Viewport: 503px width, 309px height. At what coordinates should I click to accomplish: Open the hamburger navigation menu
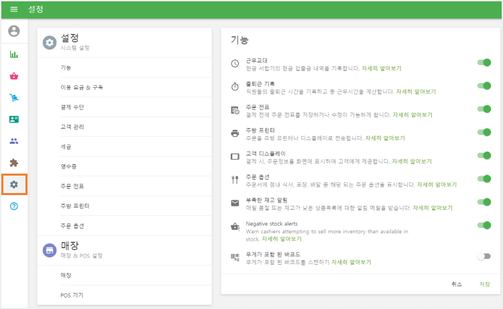coord(13,9)
